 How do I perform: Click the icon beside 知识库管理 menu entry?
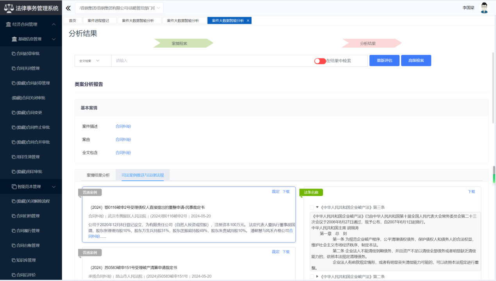click(x=14, y=260)
